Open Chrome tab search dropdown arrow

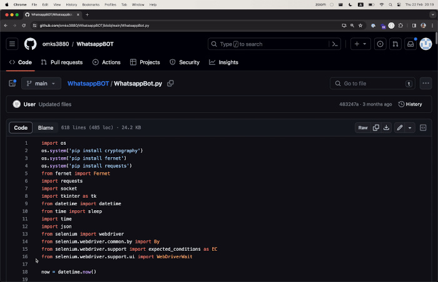point(432,14)
